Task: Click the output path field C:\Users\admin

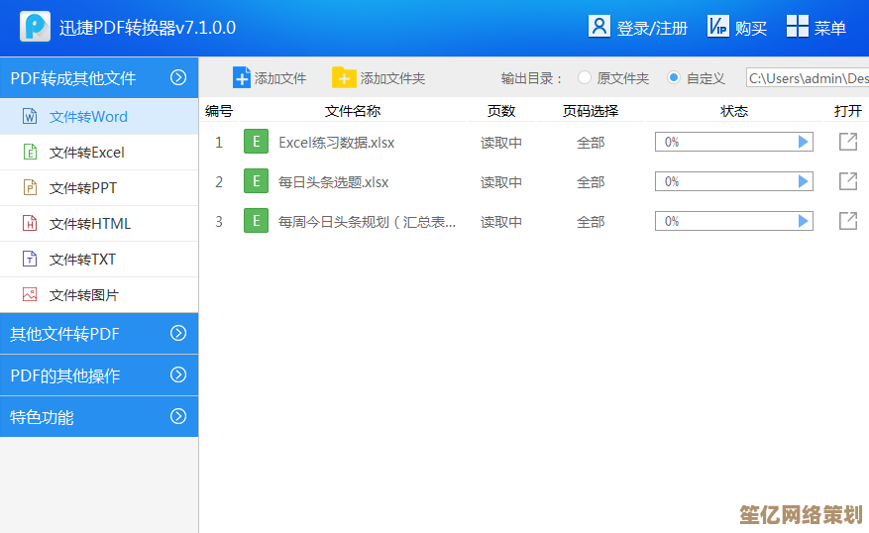Action: [x=808, y=78]
